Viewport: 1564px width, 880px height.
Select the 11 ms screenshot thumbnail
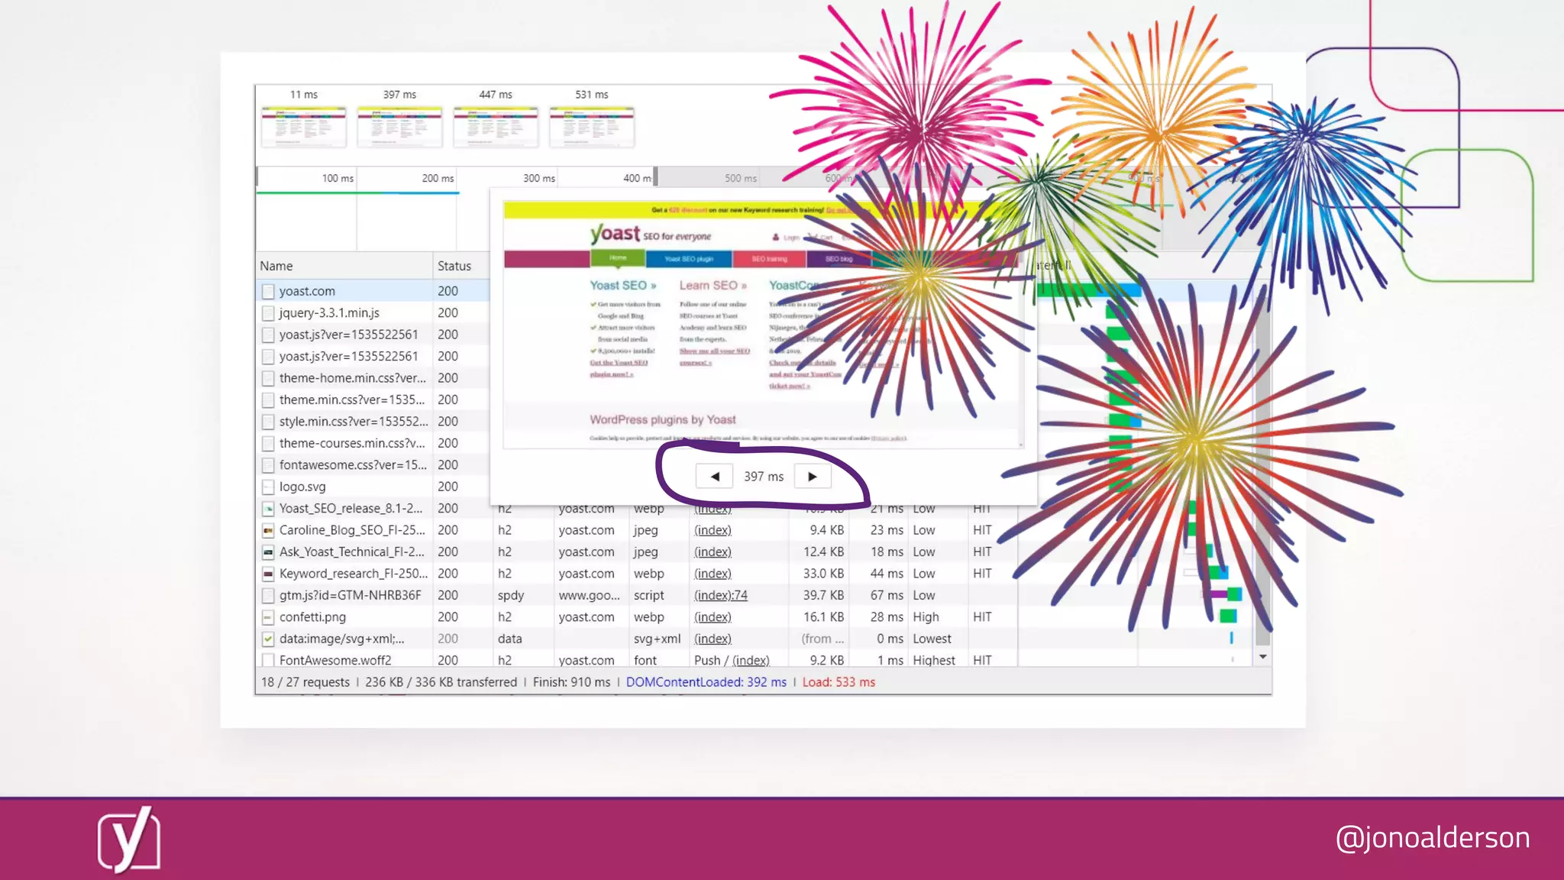click(x=304, y=126)
